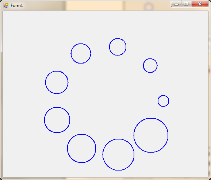Click the largest blue circle
The width and height of the screenshot is (211, 180).
[x=151, y=135]
